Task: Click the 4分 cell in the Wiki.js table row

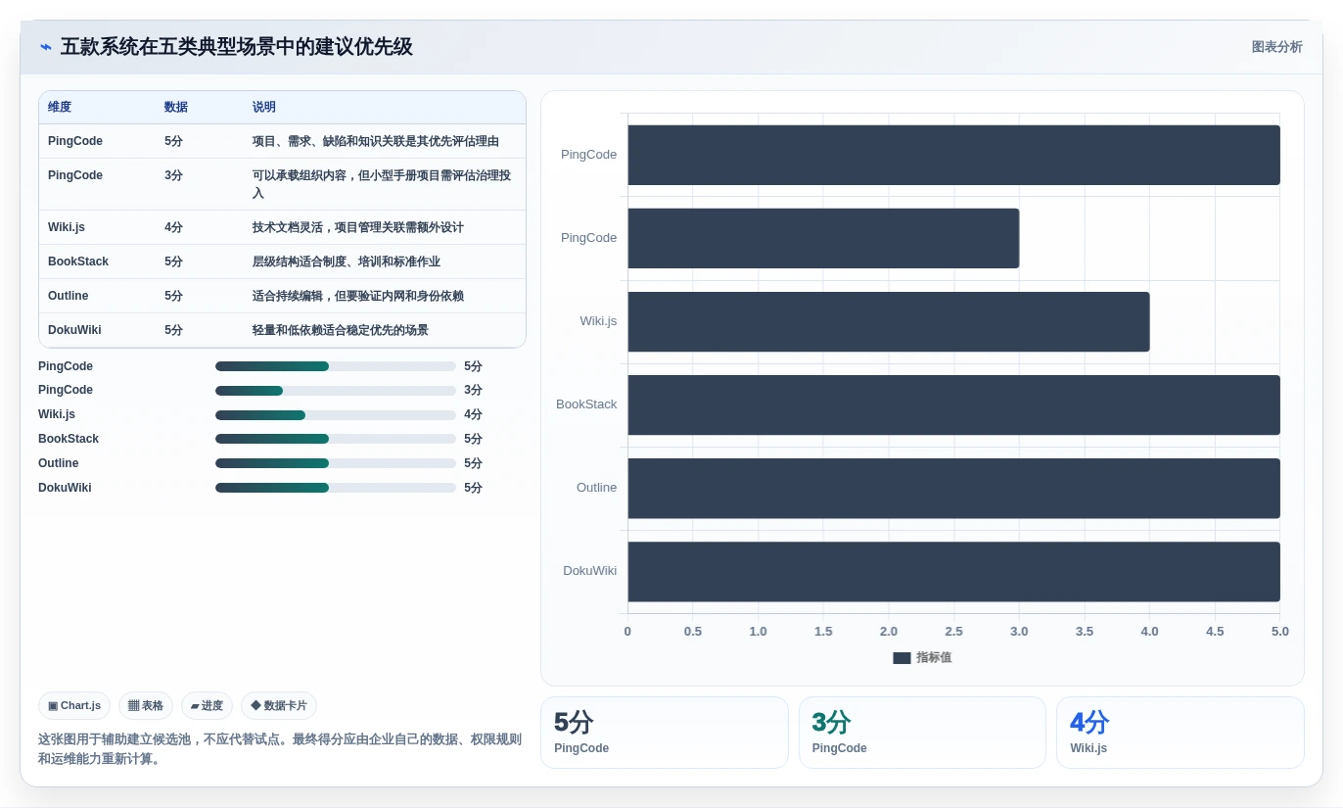Action: click(x=173, y=227)
